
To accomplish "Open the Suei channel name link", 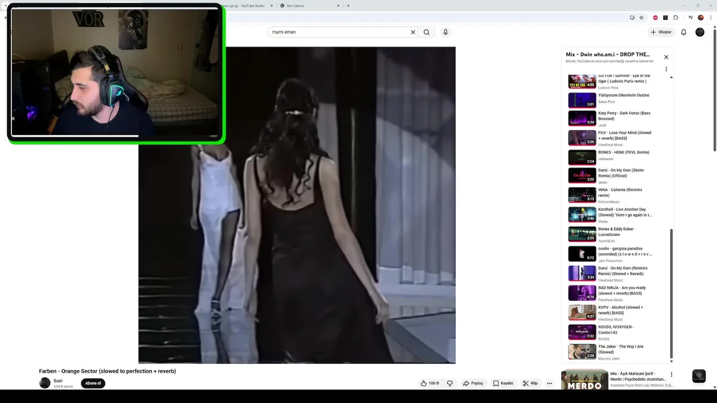I will tap(58, 381).
